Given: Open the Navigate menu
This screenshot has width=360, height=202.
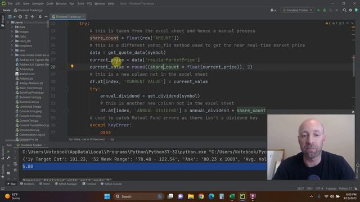Looking at the screenshot, I should tap(38, 4).
